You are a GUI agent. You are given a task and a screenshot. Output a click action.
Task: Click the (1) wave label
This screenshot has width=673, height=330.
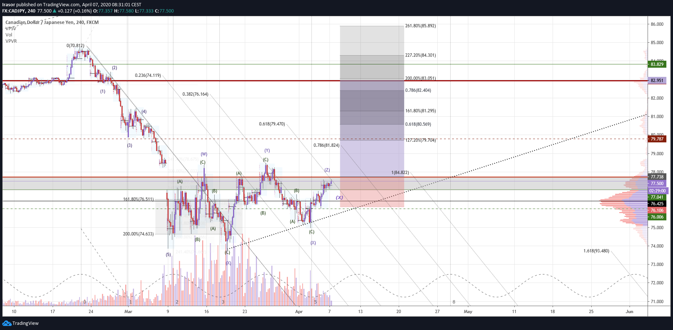point(103,92)
